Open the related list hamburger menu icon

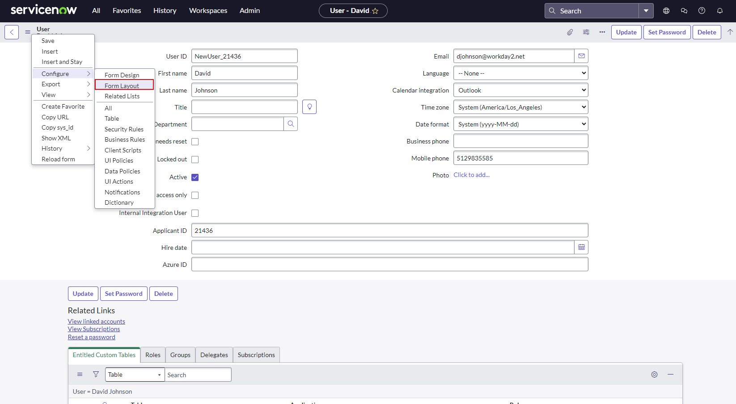coord(80,375)
